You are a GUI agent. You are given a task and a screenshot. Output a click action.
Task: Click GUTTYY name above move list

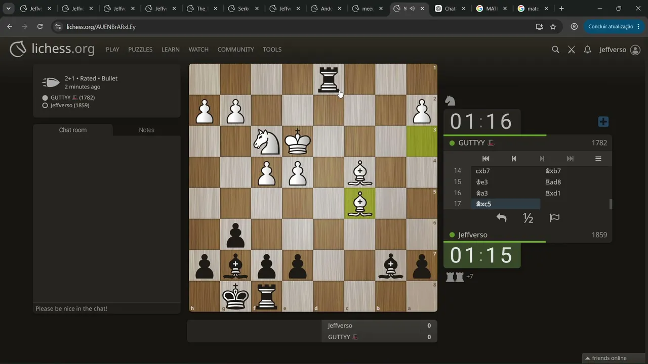click(471, 143)
